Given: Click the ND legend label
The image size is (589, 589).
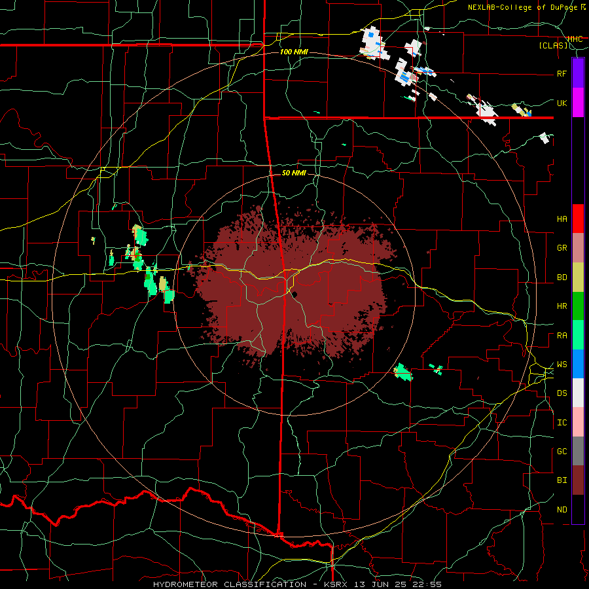Looking at the screenshot, I should point(562,510).
